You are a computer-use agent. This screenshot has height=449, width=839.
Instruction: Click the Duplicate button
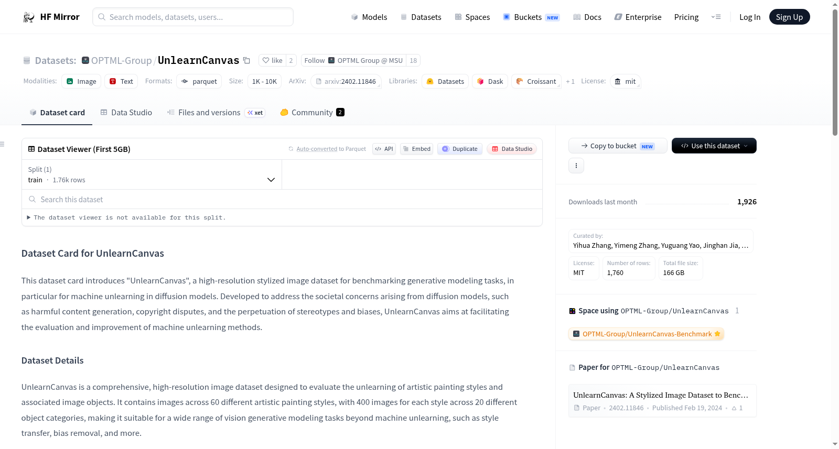click(x=460, y=149)
